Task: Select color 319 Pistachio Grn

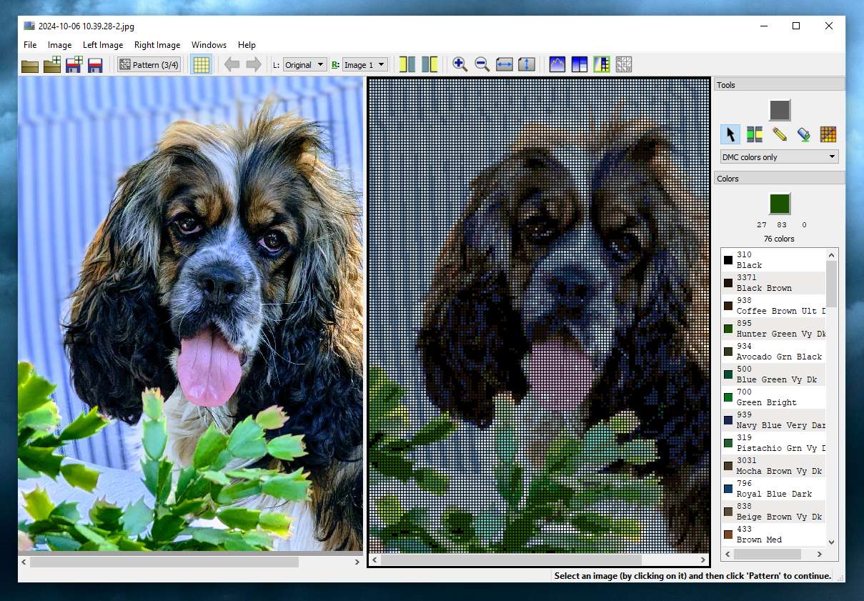Action: click(x=773, y=443)
